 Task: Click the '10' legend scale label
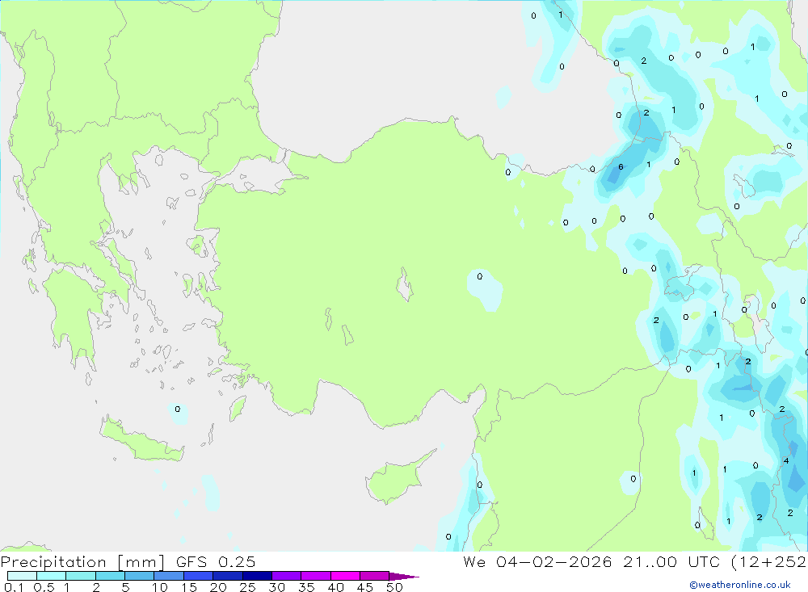tap(159, 587)
